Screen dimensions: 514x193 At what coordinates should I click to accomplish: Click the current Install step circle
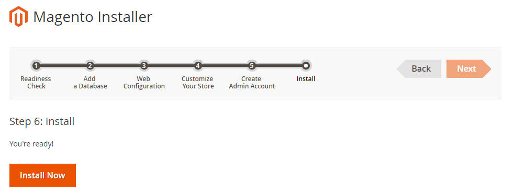coord(306,65)
